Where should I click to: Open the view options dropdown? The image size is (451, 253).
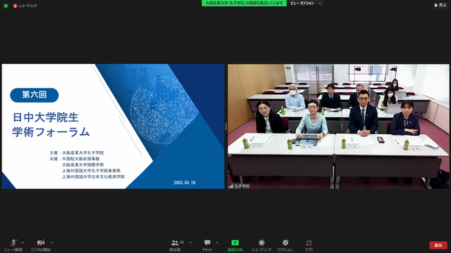click(305, 3)
